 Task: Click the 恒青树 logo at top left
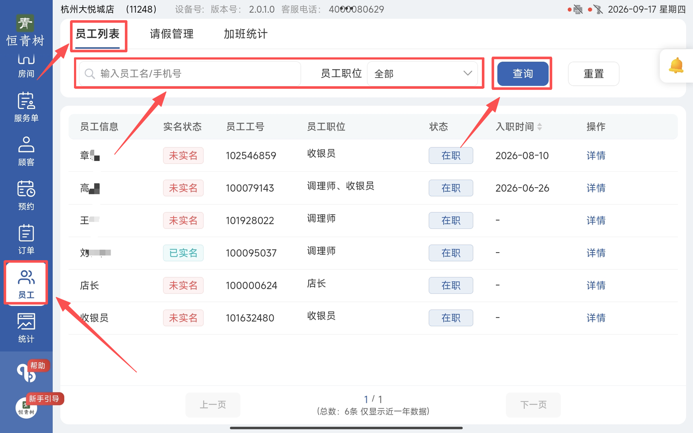click(x=25, y=31)
